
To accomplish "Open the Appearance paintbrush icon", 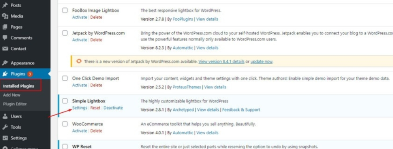I will (x=5, y=63).
